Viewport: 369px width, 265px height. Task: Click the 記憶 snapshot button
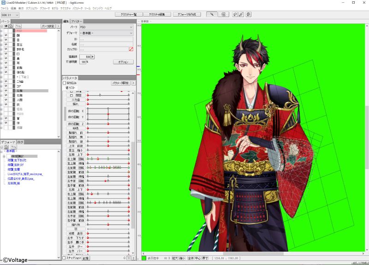pos(86,258)
